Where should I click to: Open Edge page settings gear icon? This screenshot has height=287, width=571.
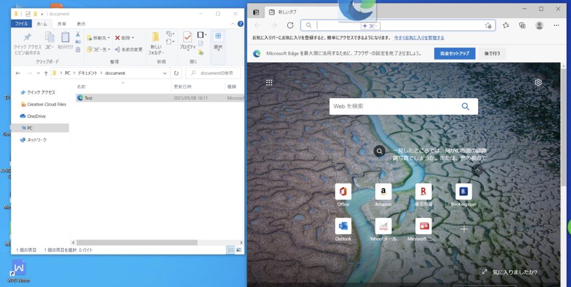(x=538, y=82)
